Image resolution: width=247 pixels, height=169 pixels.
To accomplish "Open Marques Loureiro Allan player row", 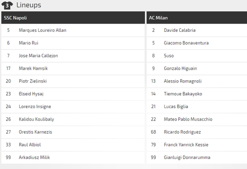I will tap(73, 30).
